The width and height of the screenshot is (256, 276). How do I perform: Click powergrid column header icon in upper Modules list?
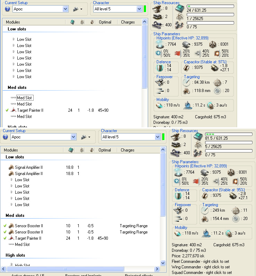(x=82, y=22)
